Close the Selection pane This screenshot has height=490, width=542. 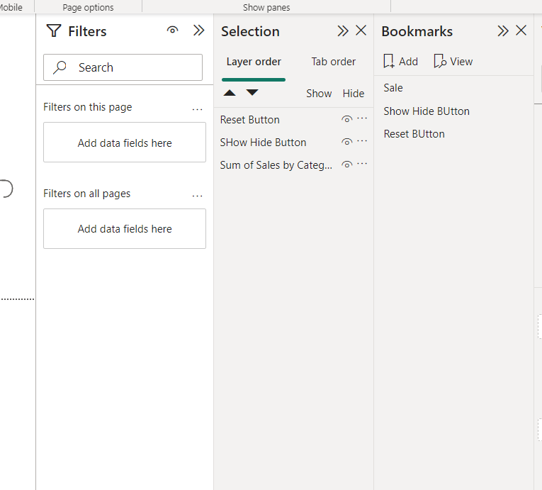pos(361,30)
